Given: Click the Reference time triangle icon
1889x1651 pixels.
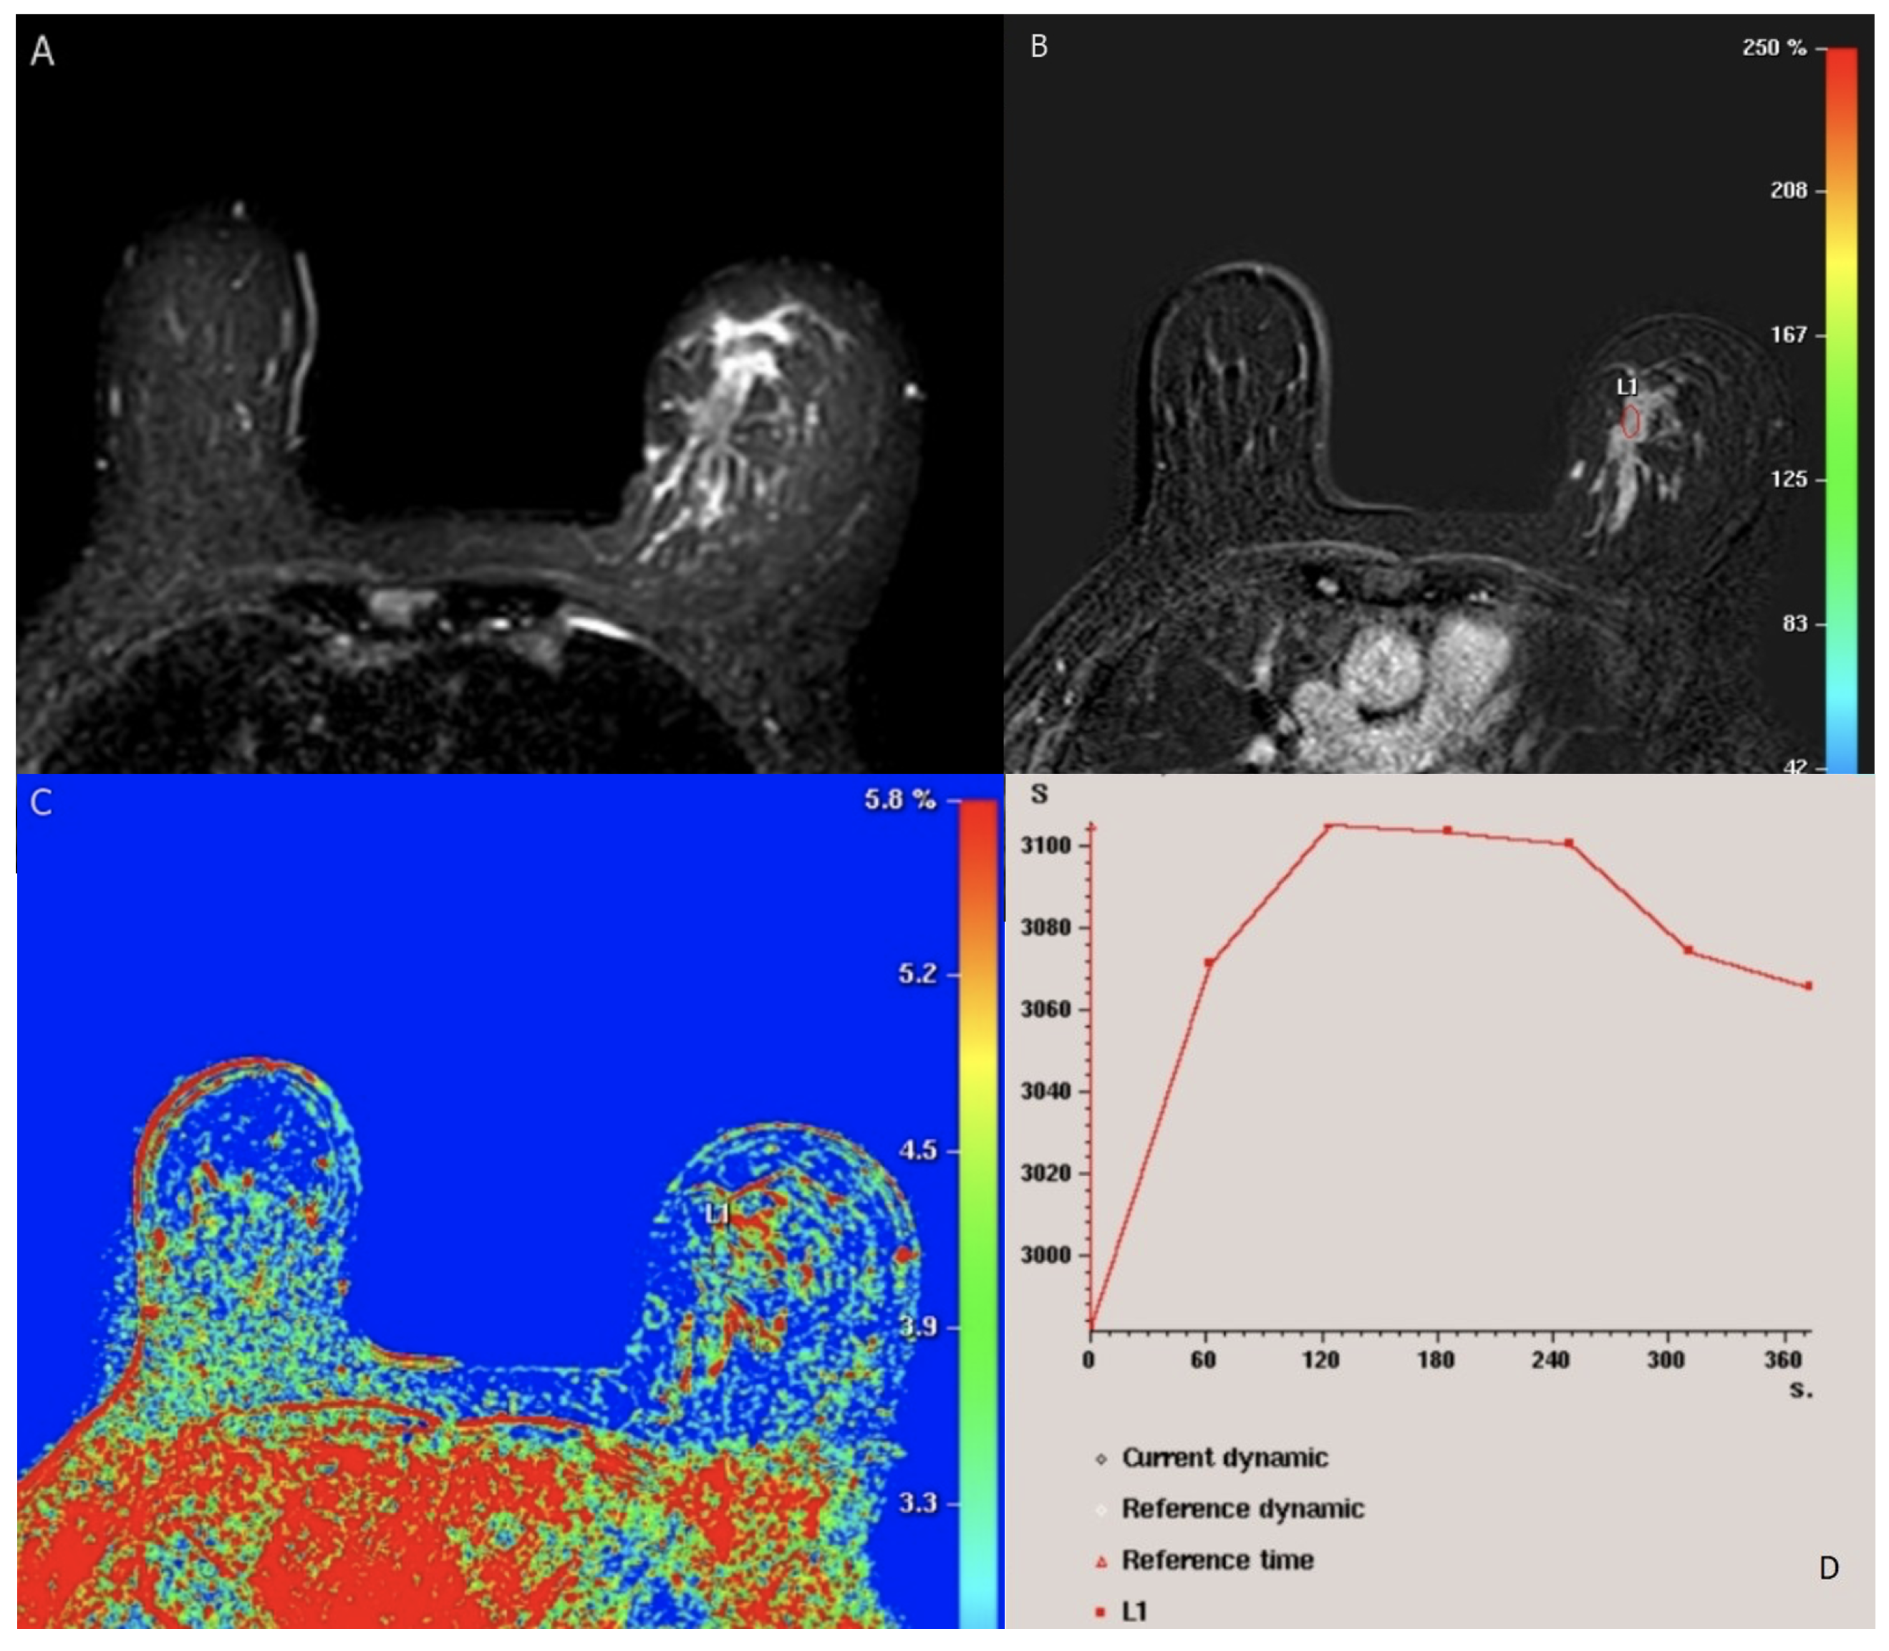Looking at the screenshot, I should pyautogui.click(x=1101, y=1562).
